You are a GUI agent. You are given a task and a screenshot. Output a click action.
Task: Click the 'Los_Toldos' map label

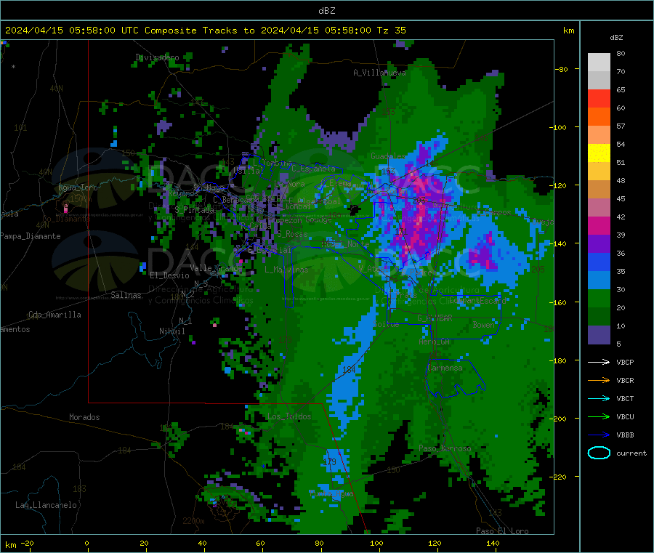[289, 416]
